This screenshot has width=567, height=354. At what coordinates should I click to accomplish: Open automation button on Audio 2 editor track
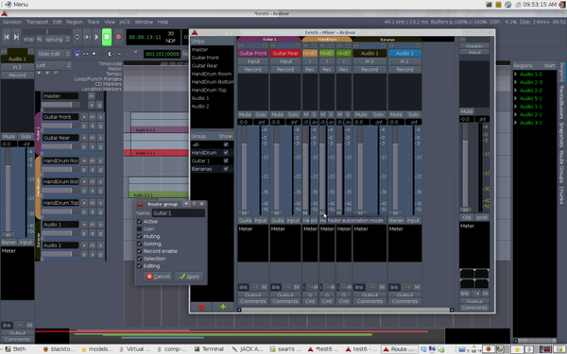[x=93, y=254]
